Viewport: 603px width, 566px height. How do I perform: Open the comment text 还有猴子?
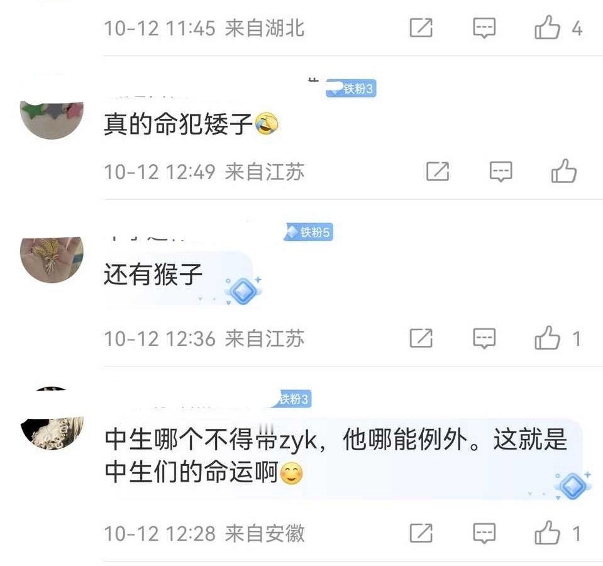[x=153, y=274]
